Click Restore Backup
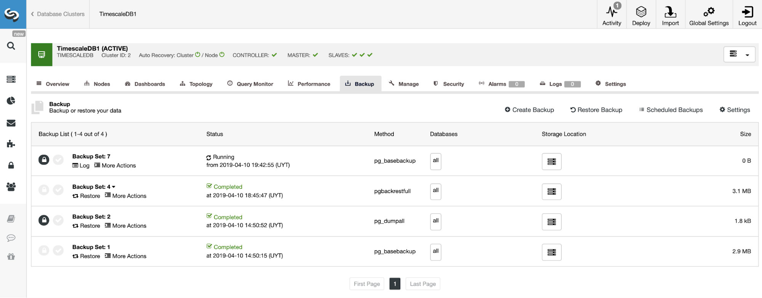 [596, 110]
